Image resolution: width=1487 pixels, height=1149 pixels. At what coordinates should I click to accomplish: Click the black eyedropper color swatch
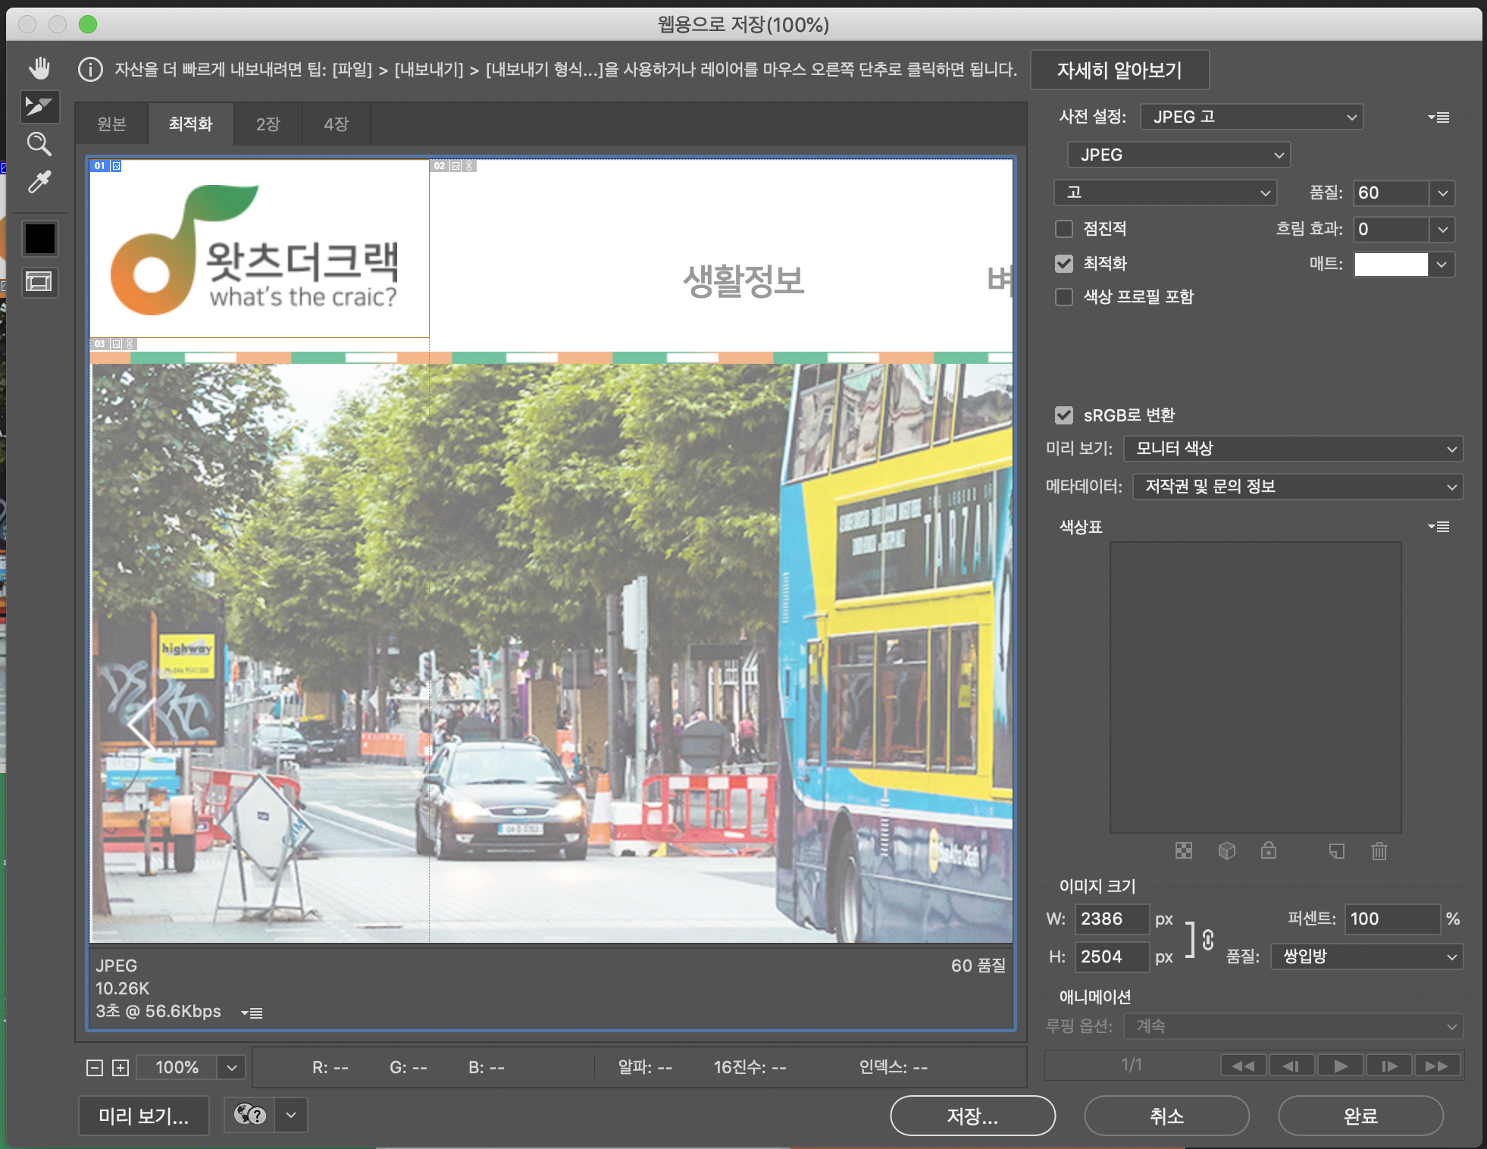39,239
